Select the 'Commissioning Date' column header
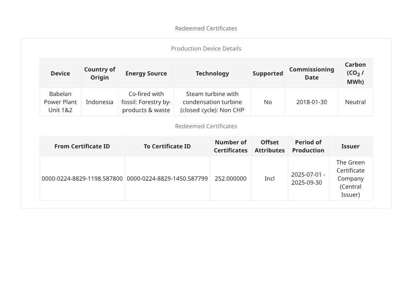This screenshot has height=291, width=412. tap(312, 73)
